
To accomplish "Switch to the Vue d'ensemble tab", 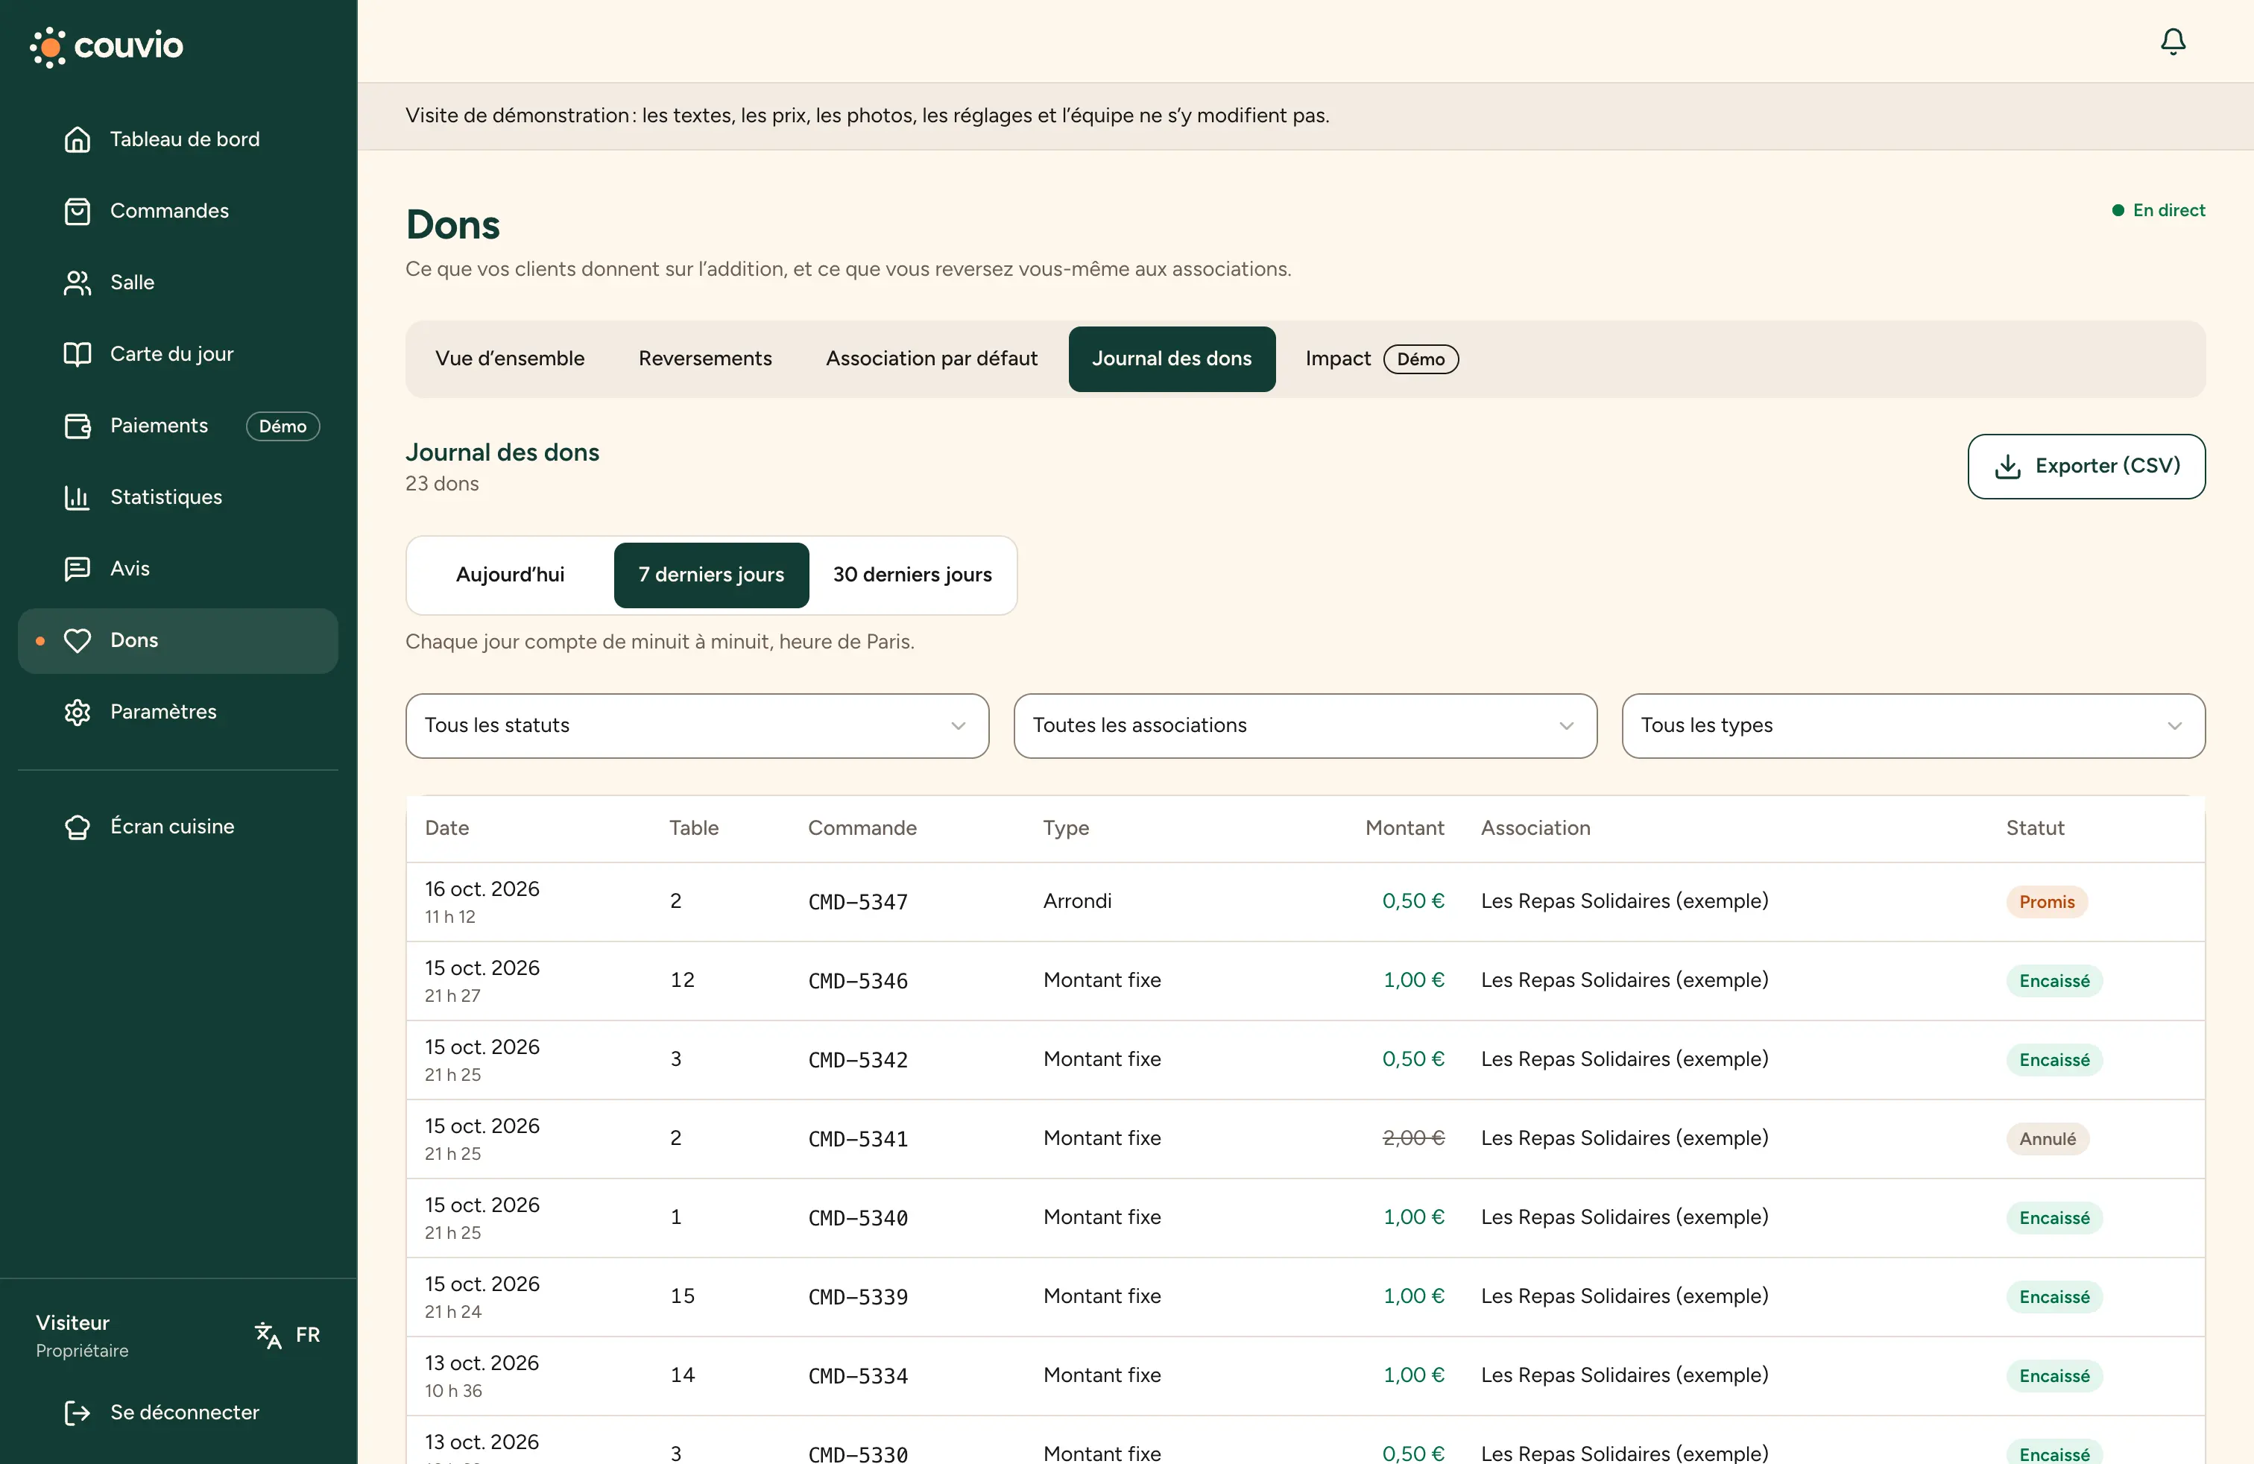I will [x=510, y=359].
